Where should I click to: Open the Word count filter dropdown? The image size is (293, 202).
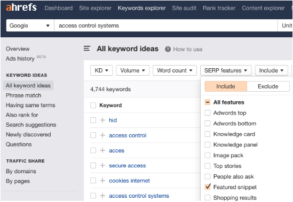coord(175,70)
